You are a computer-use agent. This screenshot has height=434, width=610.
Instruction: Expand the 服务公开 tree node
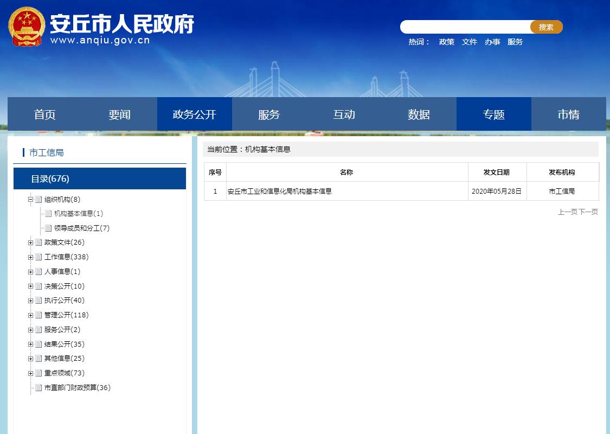30,330
